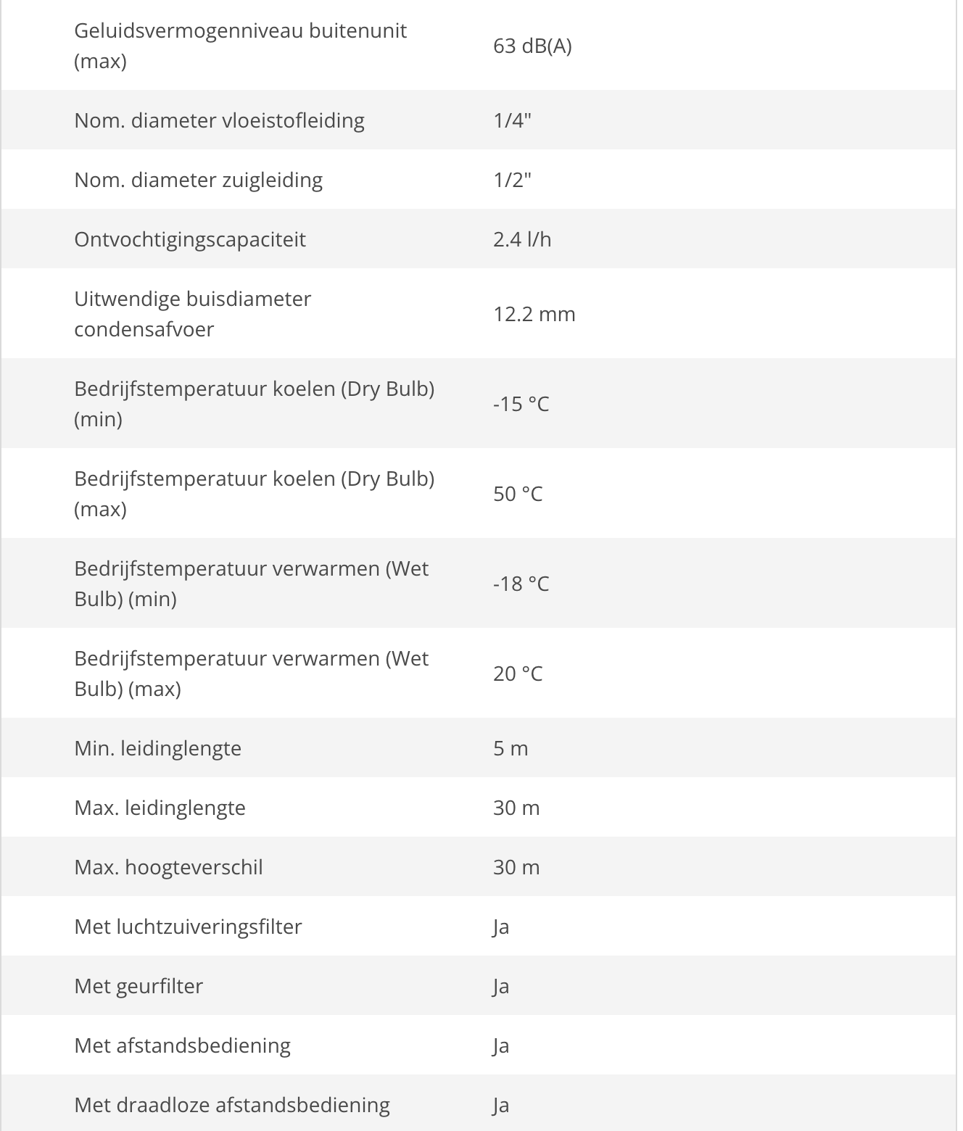
Task: Select the 12.2 mm value
Action: click(534, 314)
